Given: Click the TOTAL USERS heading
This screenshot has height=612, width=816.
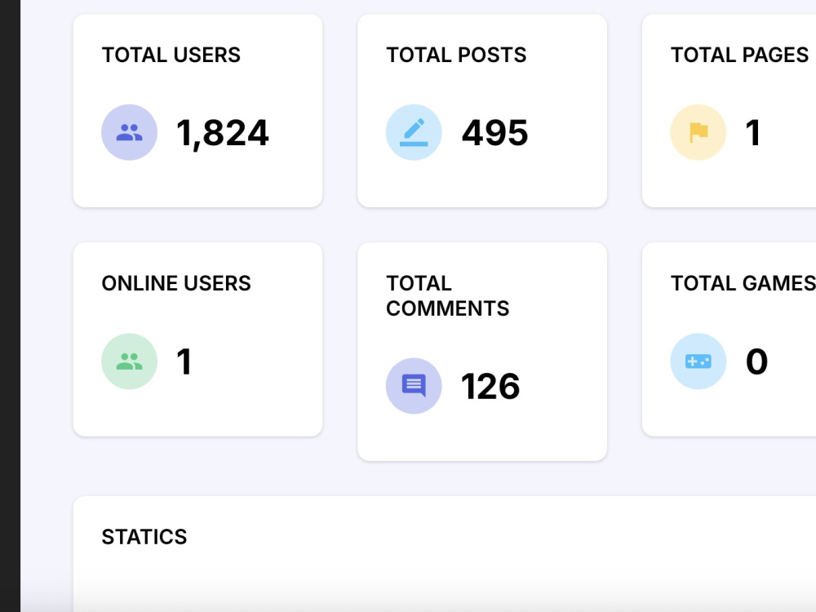Looking at the screenshot, I should [171, 55].
